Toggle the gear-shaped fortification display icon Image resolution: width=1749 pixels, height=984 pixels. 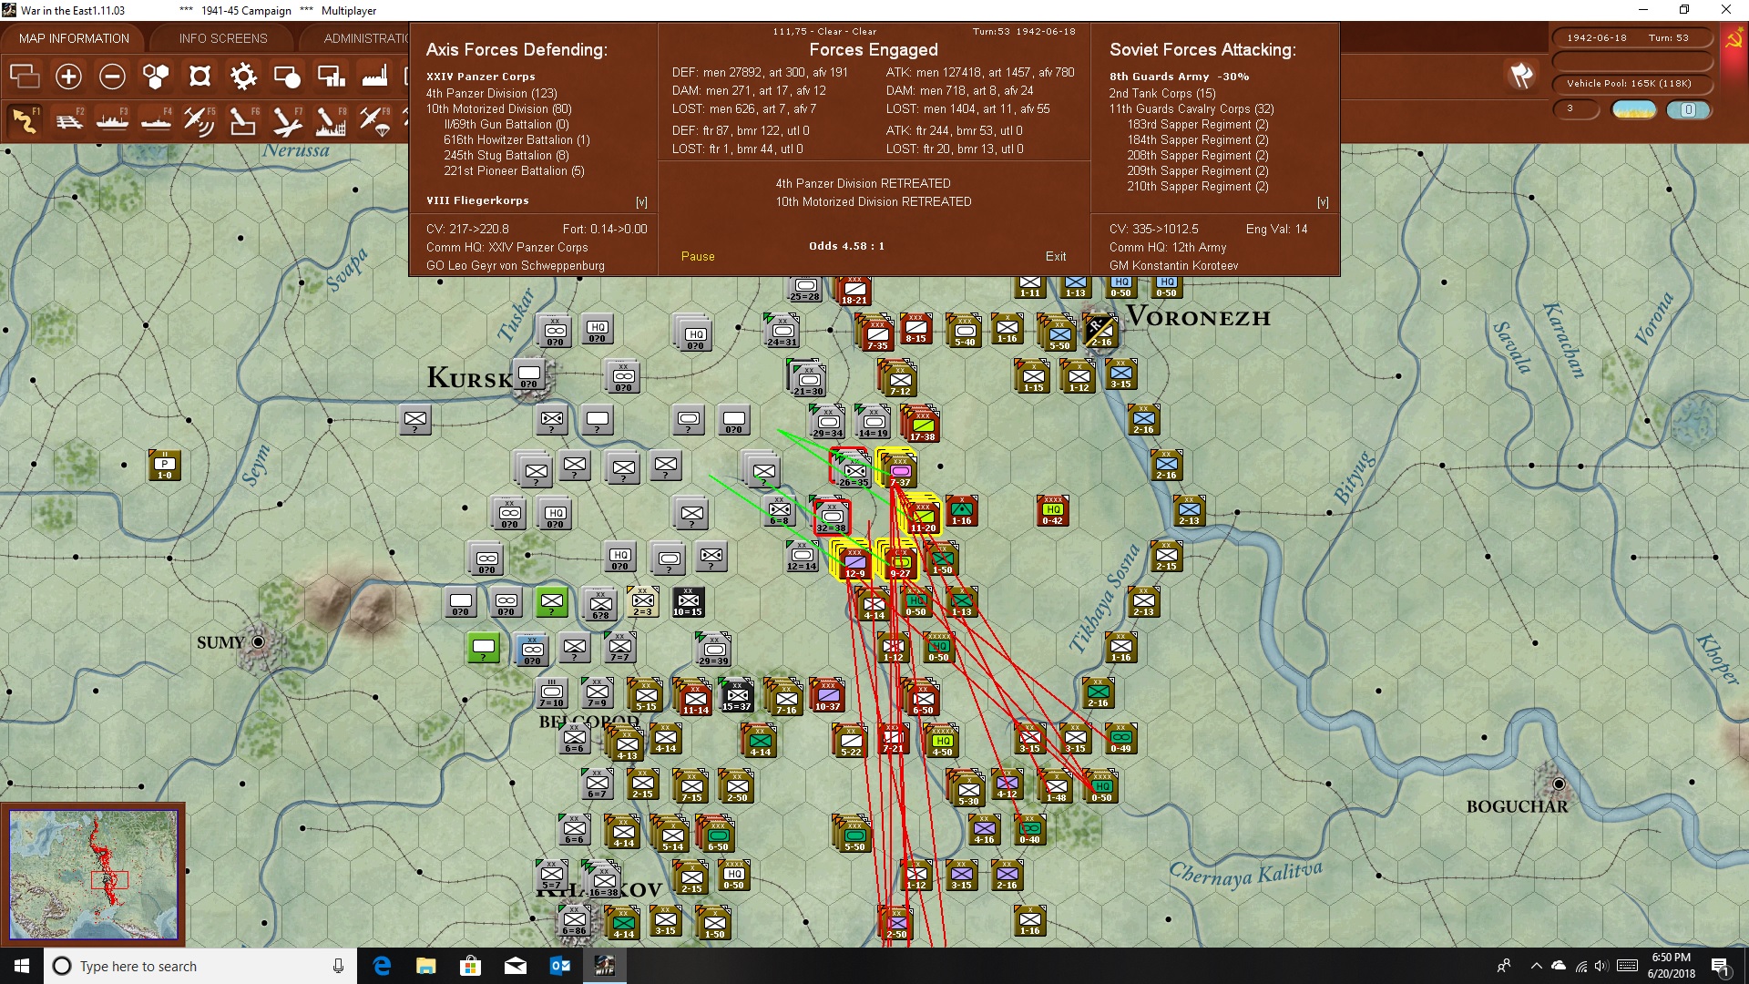[243, 77]
